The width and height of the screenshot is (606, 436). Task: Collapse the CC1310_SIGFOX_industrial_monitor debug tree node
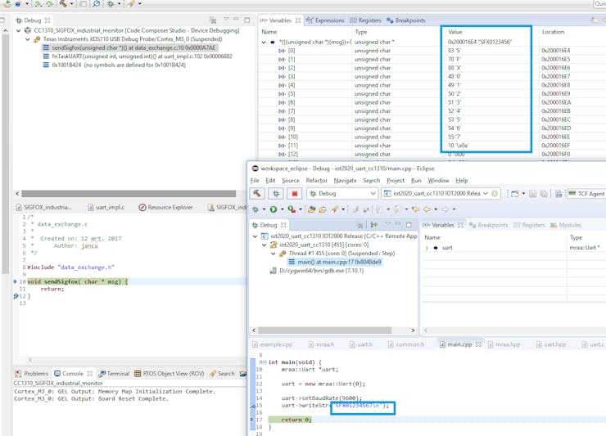(x=18, y=30)
